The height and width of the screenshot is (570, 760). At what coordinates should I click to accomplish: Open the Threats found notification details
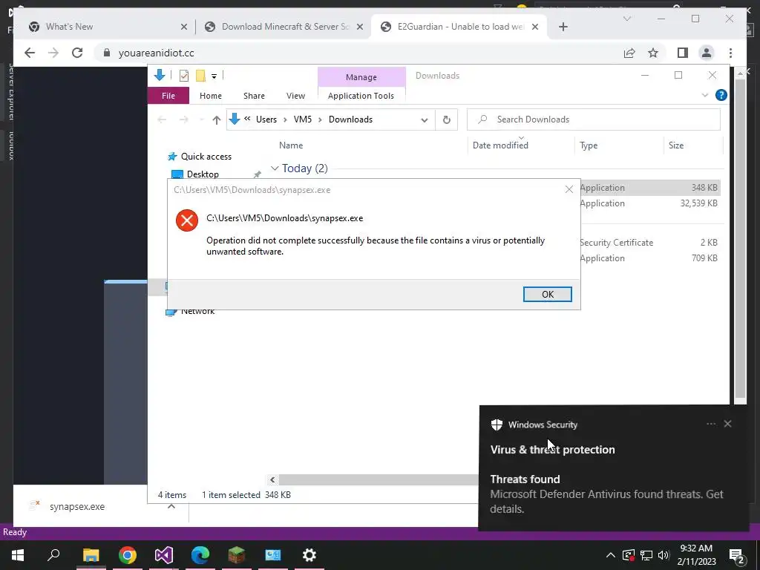pos(606,494)
